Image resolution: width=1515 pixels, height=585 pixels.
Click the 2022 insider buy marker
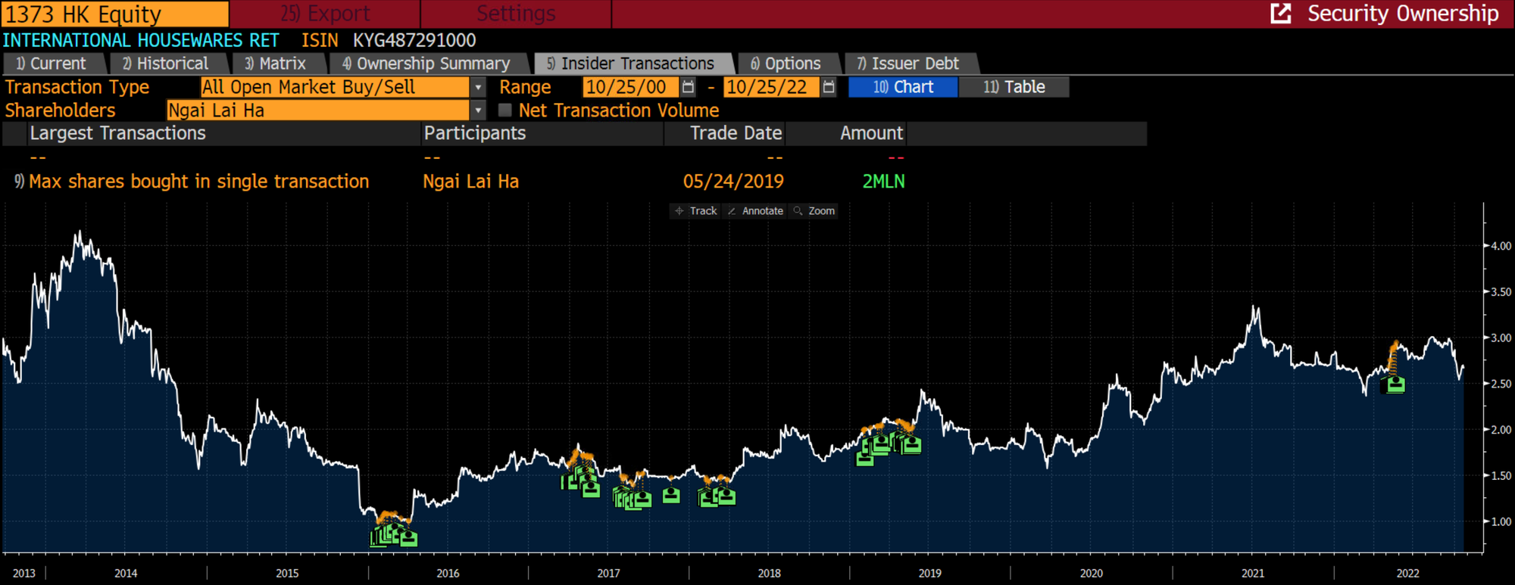[1395, 384]
